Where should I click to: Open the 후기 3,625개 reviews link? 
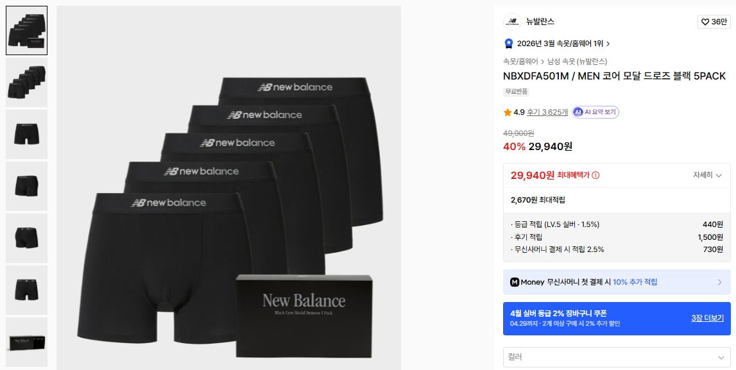tap(547, 112)
